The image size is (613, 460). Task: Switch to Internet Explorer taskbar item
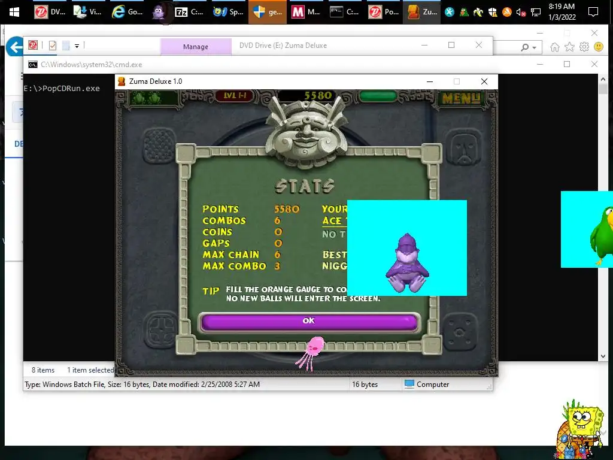point(127,12)
